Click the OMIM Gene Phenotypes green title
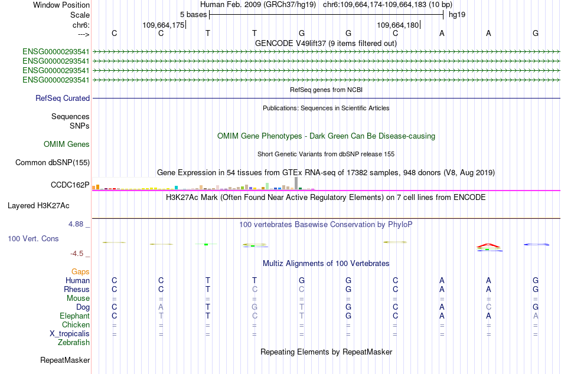 327,136
